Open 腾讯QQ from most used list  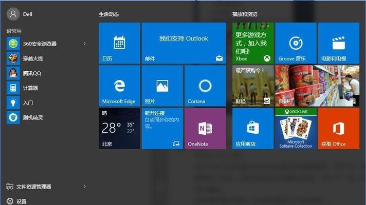47,73
